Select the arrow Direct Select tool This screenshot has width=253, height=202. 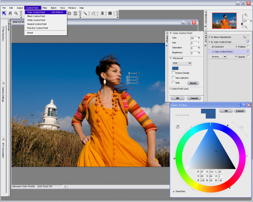coord(4,13)
